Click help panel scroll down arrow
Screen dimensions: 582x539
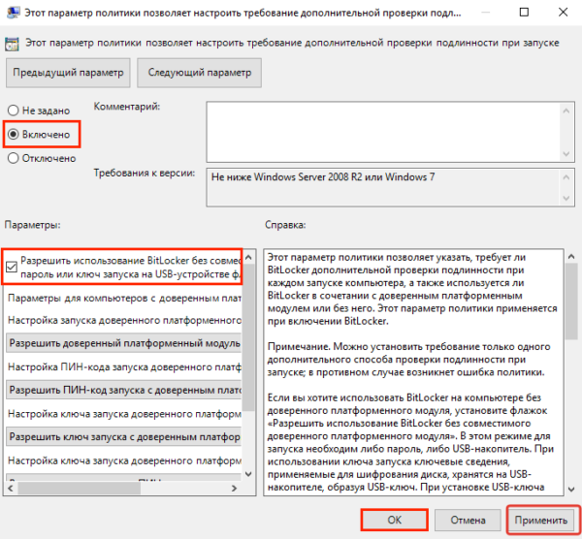tap(571, 490)
